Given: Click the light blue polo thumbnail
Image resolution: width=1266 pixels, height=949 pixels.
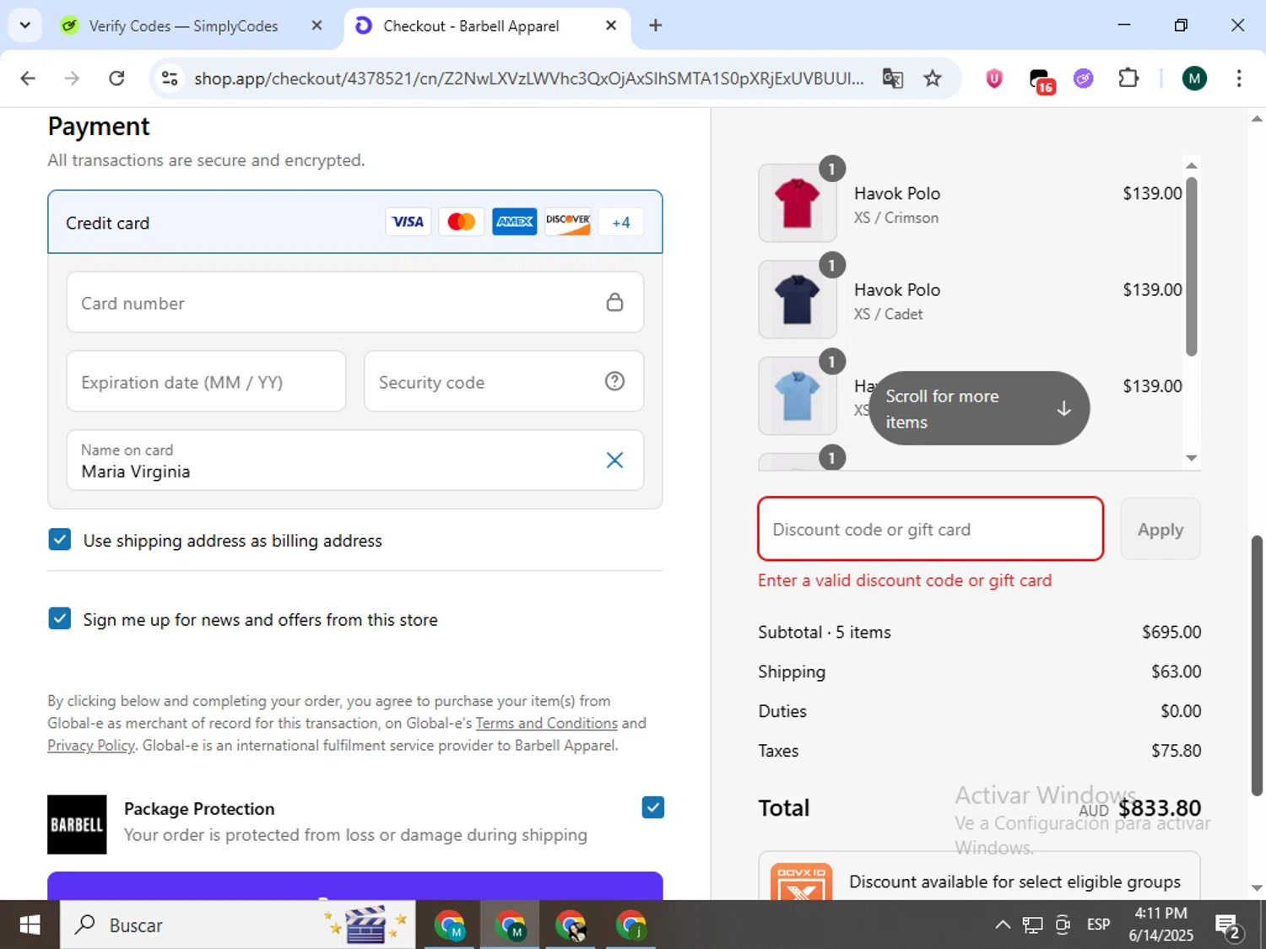Looking at the screenshot, I should [797, 396].
